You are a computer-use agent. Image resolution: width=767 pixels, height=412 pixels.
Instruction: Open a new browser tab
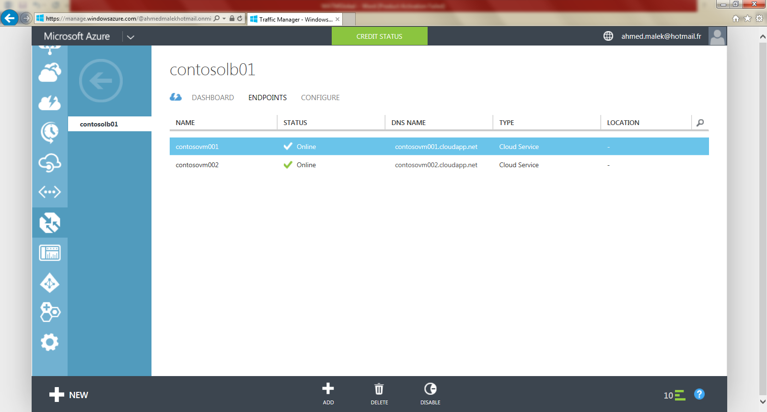pos(349,19)
